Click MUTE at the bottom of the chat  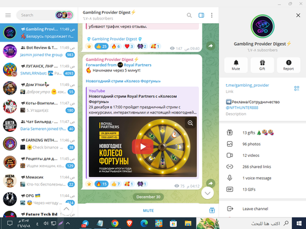pos(148,211)
